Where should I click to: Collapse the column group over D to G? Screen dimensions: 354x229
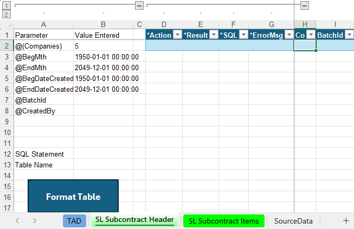[x=305, y=5]
